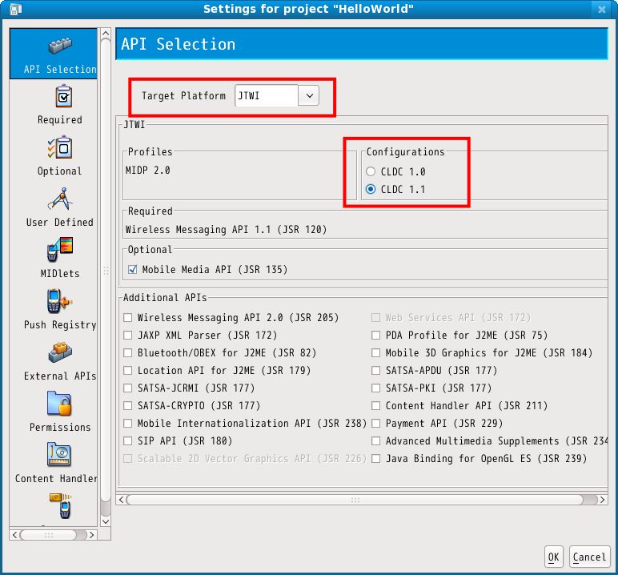Open the API Selection settings icon
This screenshot has width=618, height=575.
(59, 48)
